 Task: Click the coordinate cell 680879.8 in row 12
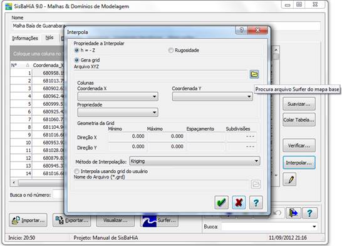point(48,158)
